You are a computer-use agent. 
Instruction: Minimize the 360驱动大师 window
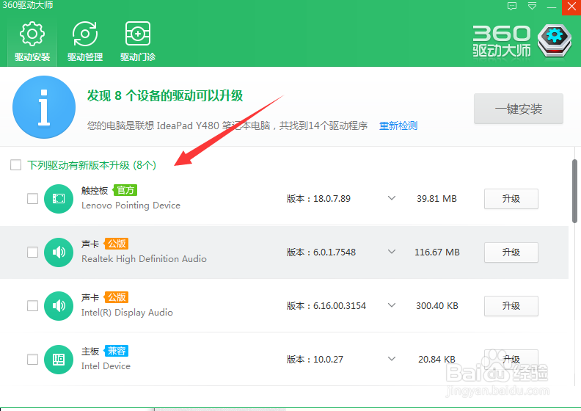pyautogui.click(x=552, y=7)
